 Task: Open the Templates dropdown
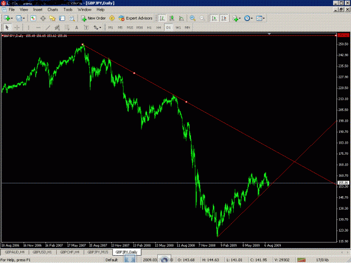point(260,18)
